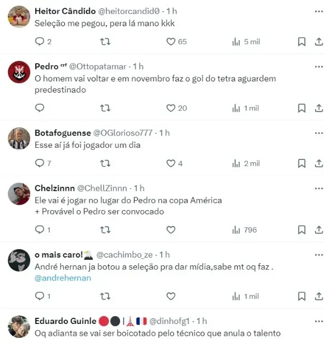Viewport: 324px width, 339px height.
Task: Open the Pedro crf Flamengo avatar
Action: pyautogui.click(x=19, y=72)
